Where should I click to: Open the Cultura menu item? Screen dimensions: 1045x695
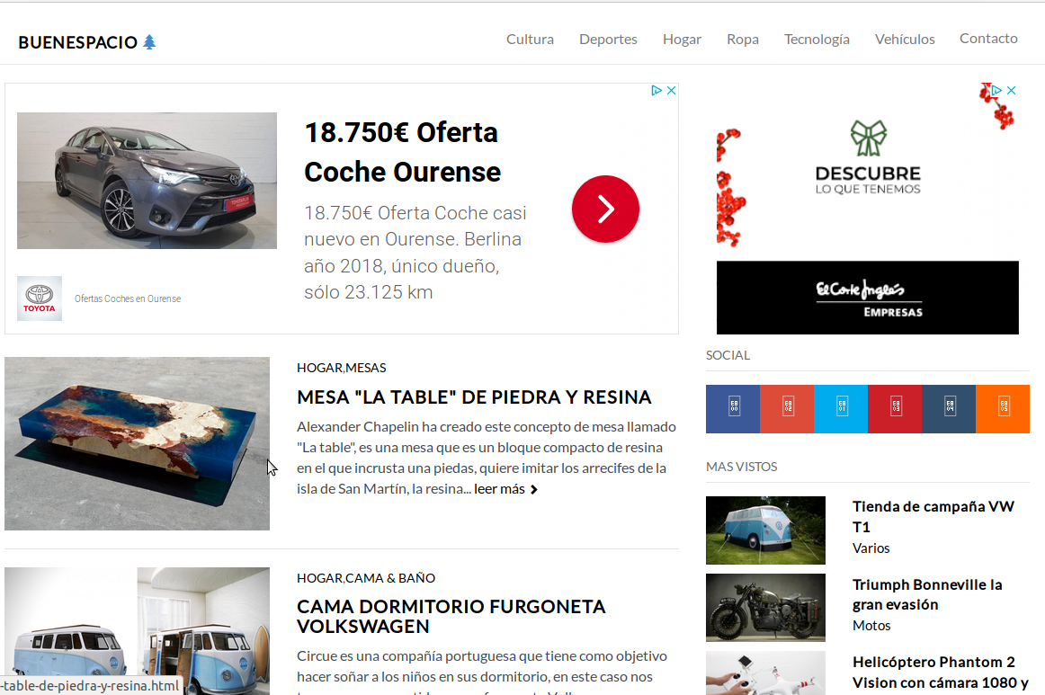(530, 39)
